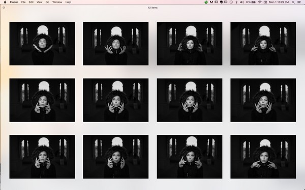Screen dimensions: 305x190
Task: Select third photo in the top row
Action: [x=190, y=44]
